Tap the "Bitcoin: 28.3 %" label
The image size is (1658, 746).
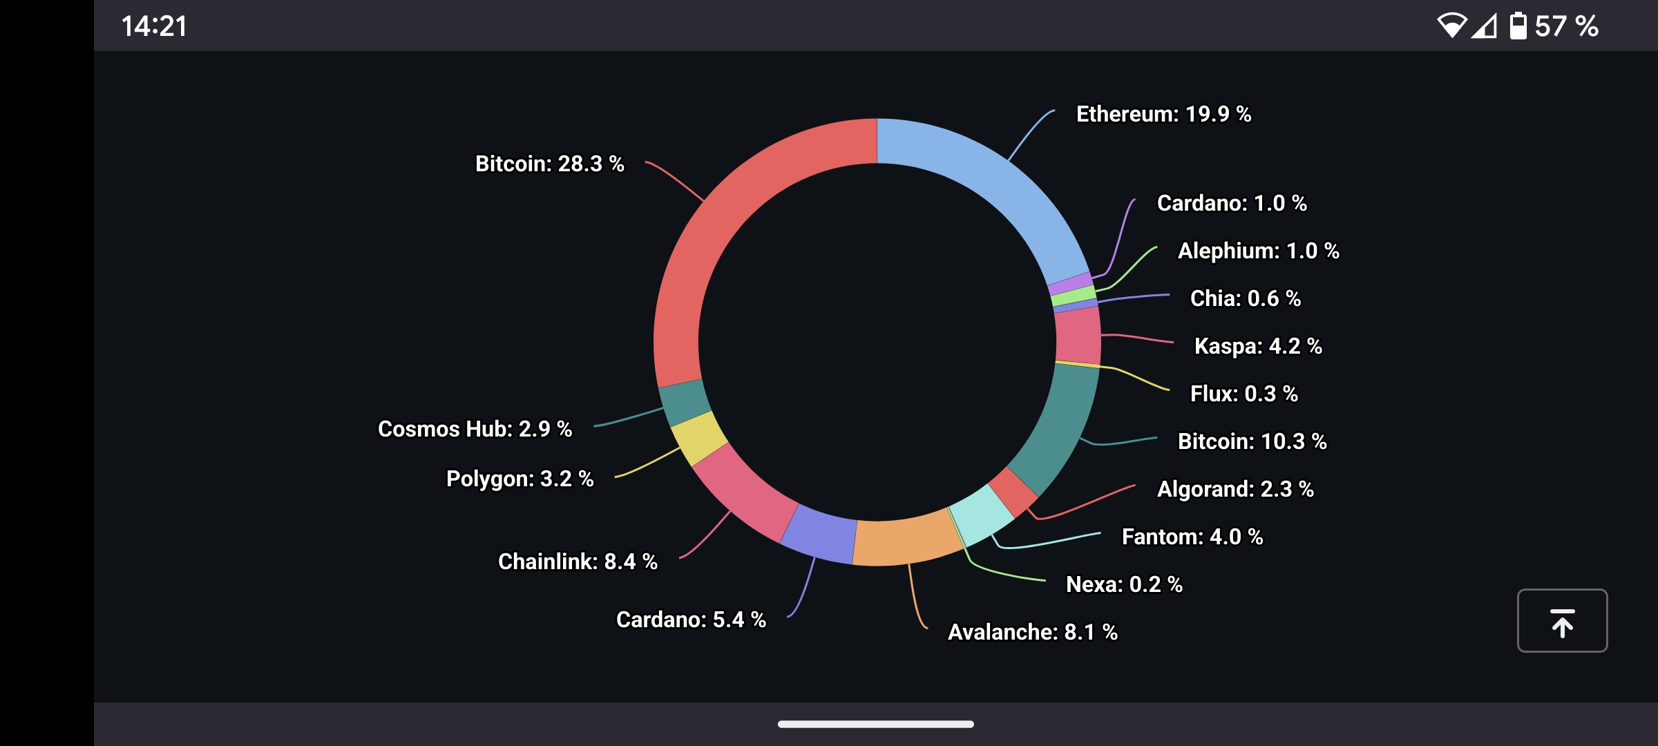point(549,164)
